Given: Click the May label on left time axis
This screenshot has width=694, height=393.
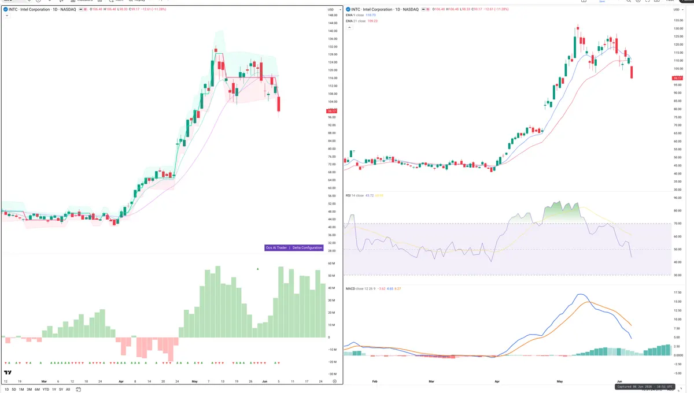Looking at the screenshot, I should tap(194, 381).
